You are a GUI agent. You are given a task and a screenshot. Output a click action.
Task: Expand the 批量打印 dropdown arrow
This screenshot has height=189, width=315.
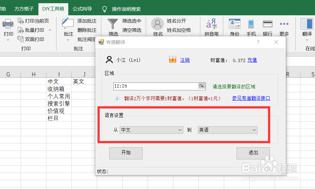[x=50, y=30]
